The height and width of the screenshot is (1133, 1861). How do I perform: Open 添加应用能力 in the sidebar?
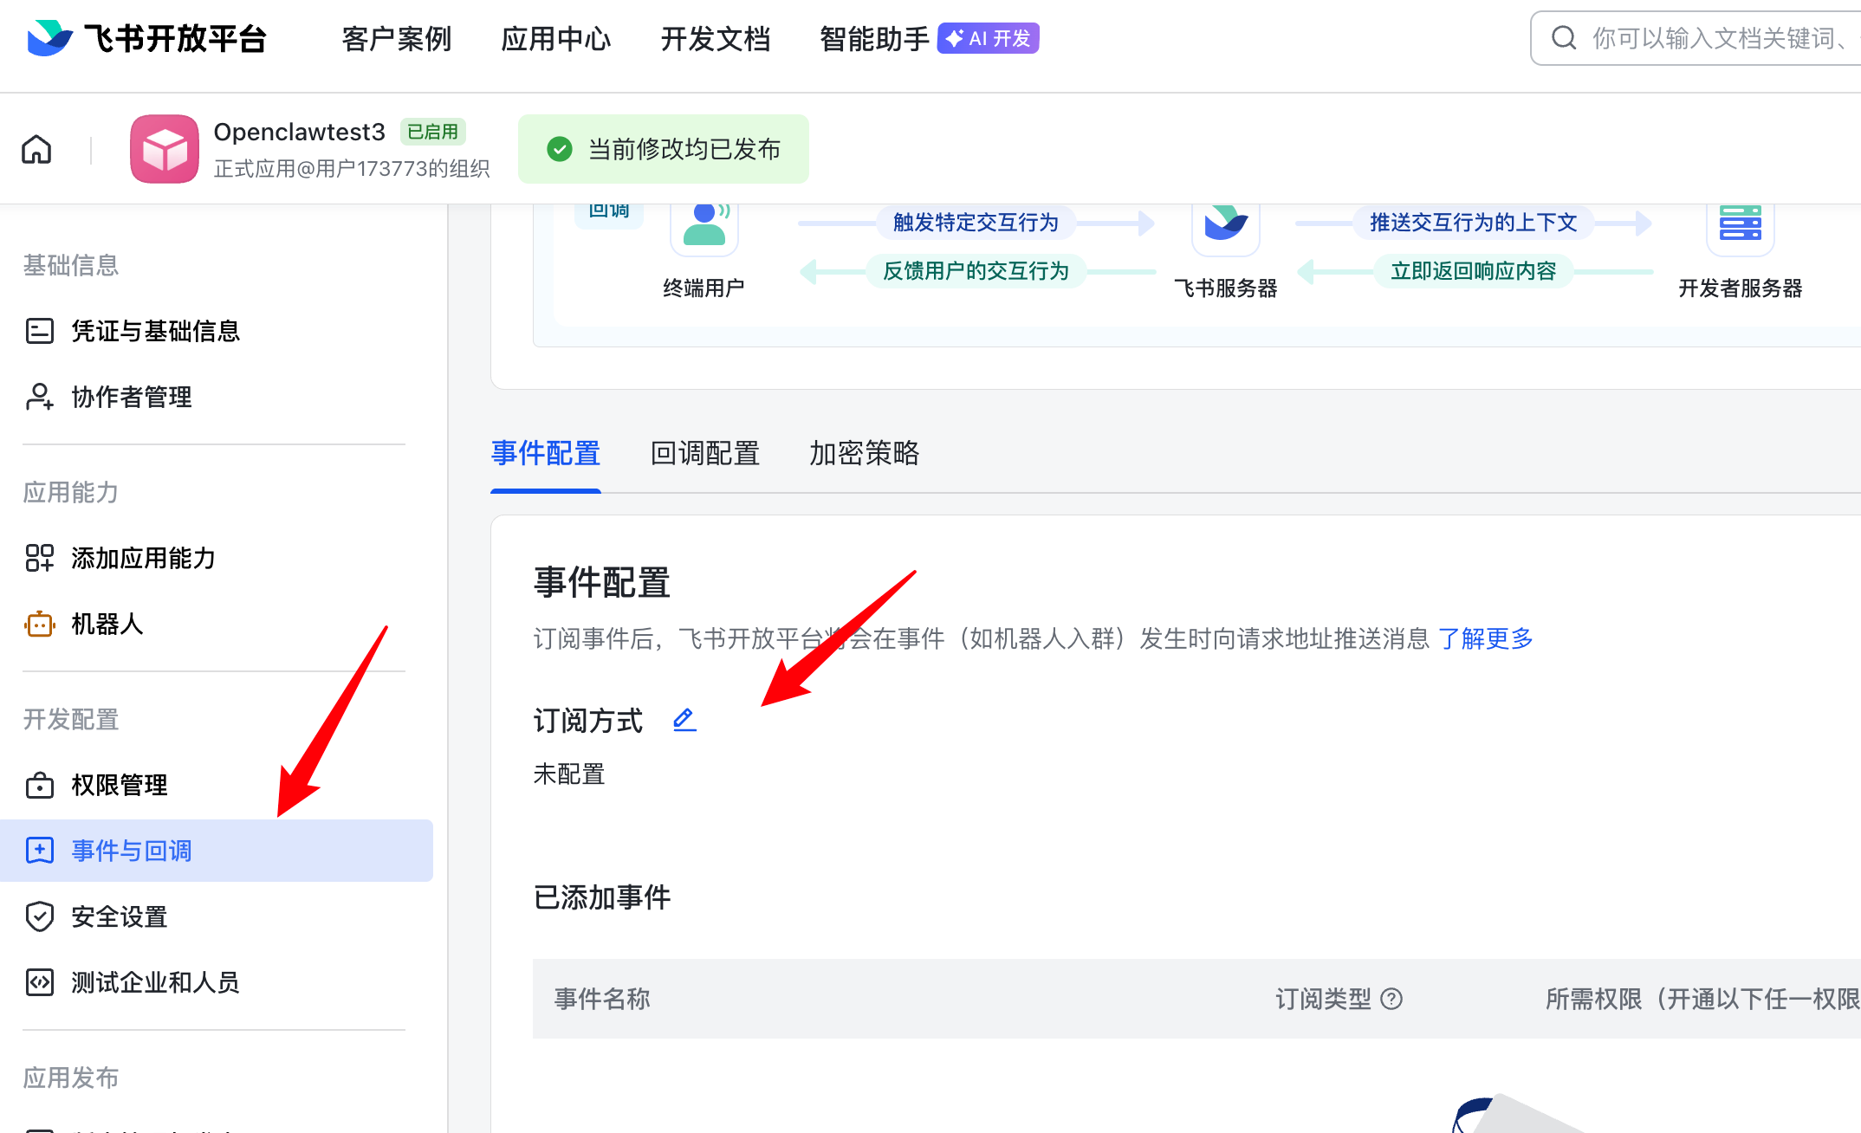point(143,558)
